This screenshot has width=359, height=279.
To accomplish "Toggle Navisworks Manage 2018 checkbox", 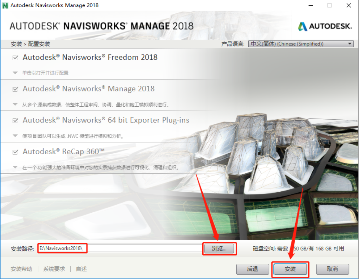I will coord(15,90).
